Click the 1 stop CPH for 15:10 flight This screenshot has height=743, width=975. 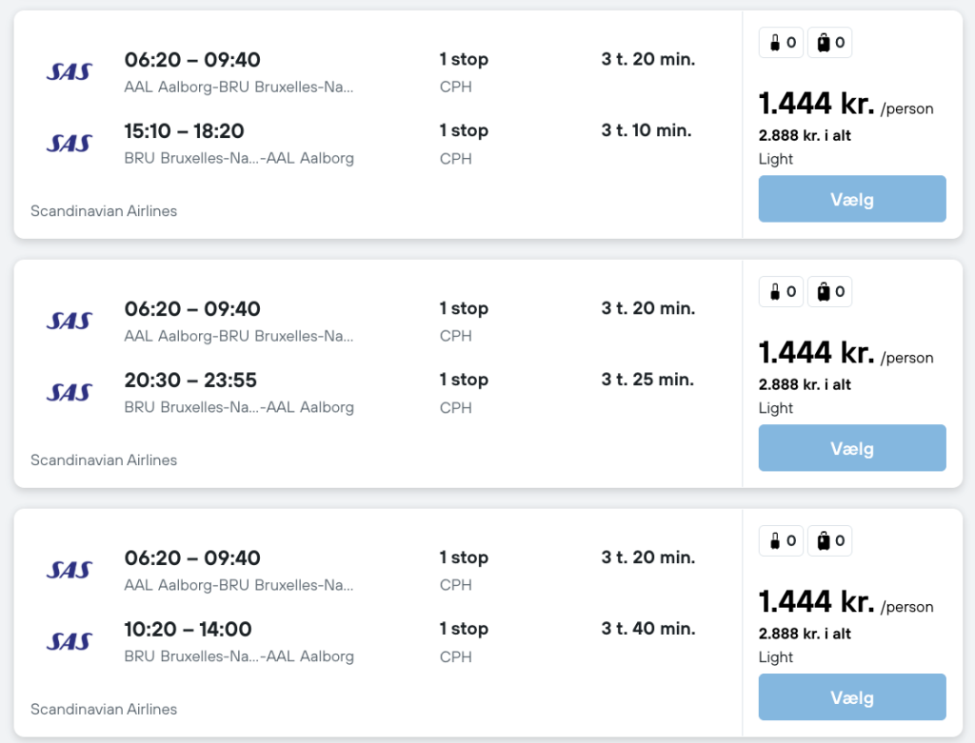tap(464, 143)
